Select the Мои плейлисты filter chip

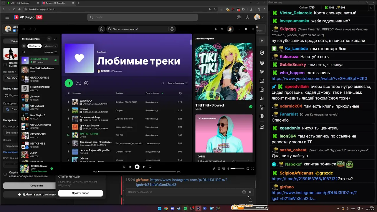point(49,46)
